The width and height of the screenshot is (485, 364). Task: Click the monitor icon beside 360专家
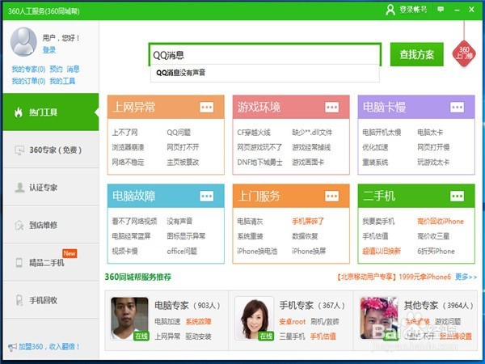[x=19, y=150]
